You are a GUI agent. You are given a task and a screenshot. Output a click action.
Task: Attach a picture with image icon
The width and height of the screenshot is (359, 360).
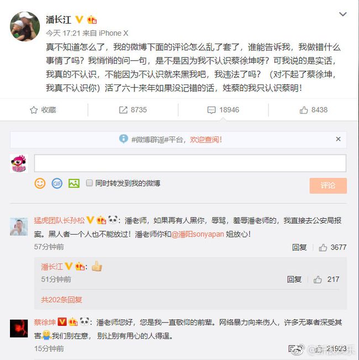(74, 183)
